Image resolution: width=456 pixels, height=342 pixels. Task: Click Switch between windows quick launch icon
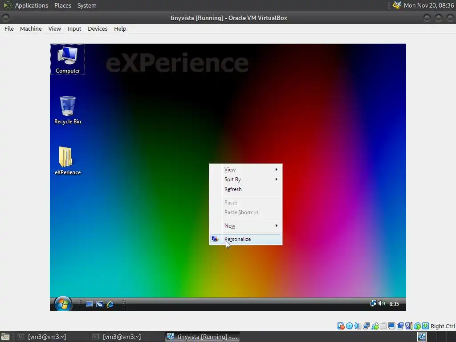(100, 304)
